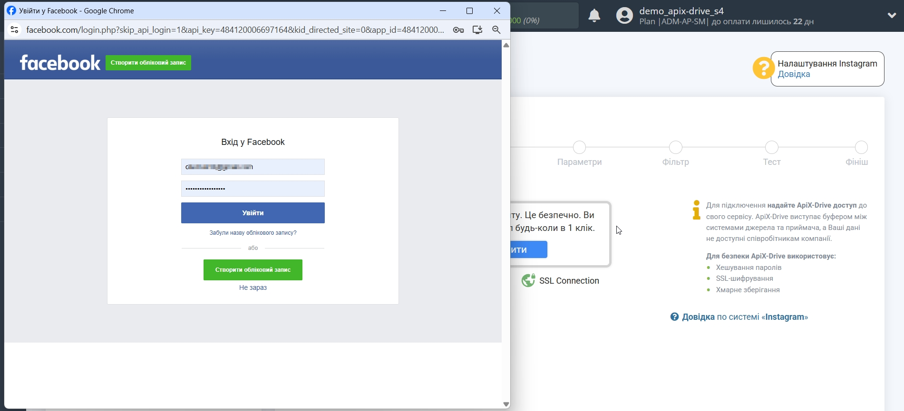Expand the account dropdown chevron
Viewport: 904px width, 411px height.
point(892,15)
